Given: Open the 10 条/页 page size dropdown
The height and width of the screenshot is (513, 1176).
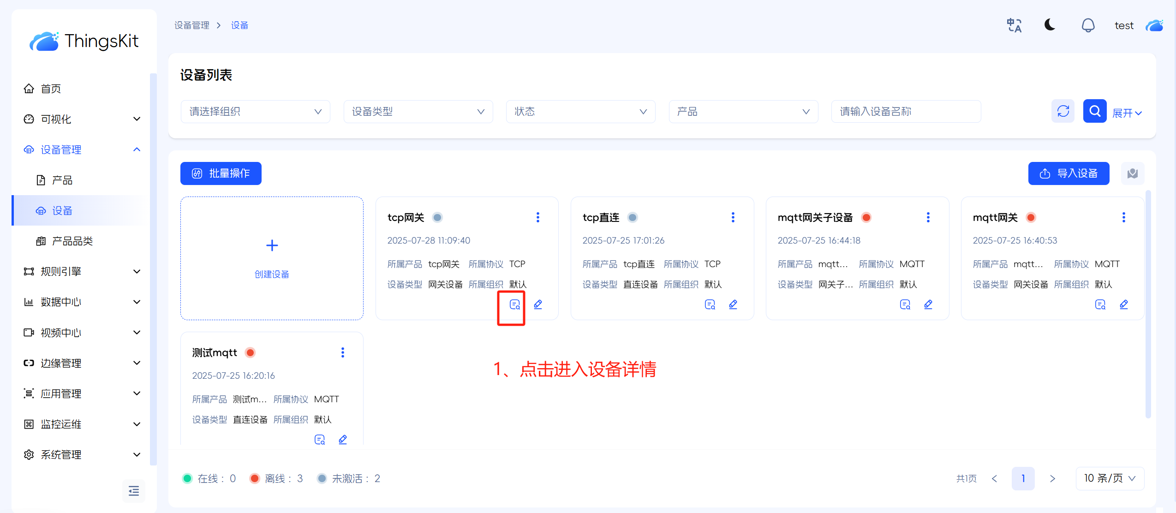Looking at the screenshot, I should pos(1109,478).
